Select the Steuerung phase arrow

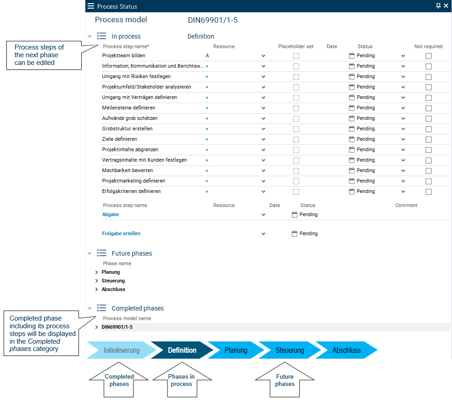click(290, 350)
